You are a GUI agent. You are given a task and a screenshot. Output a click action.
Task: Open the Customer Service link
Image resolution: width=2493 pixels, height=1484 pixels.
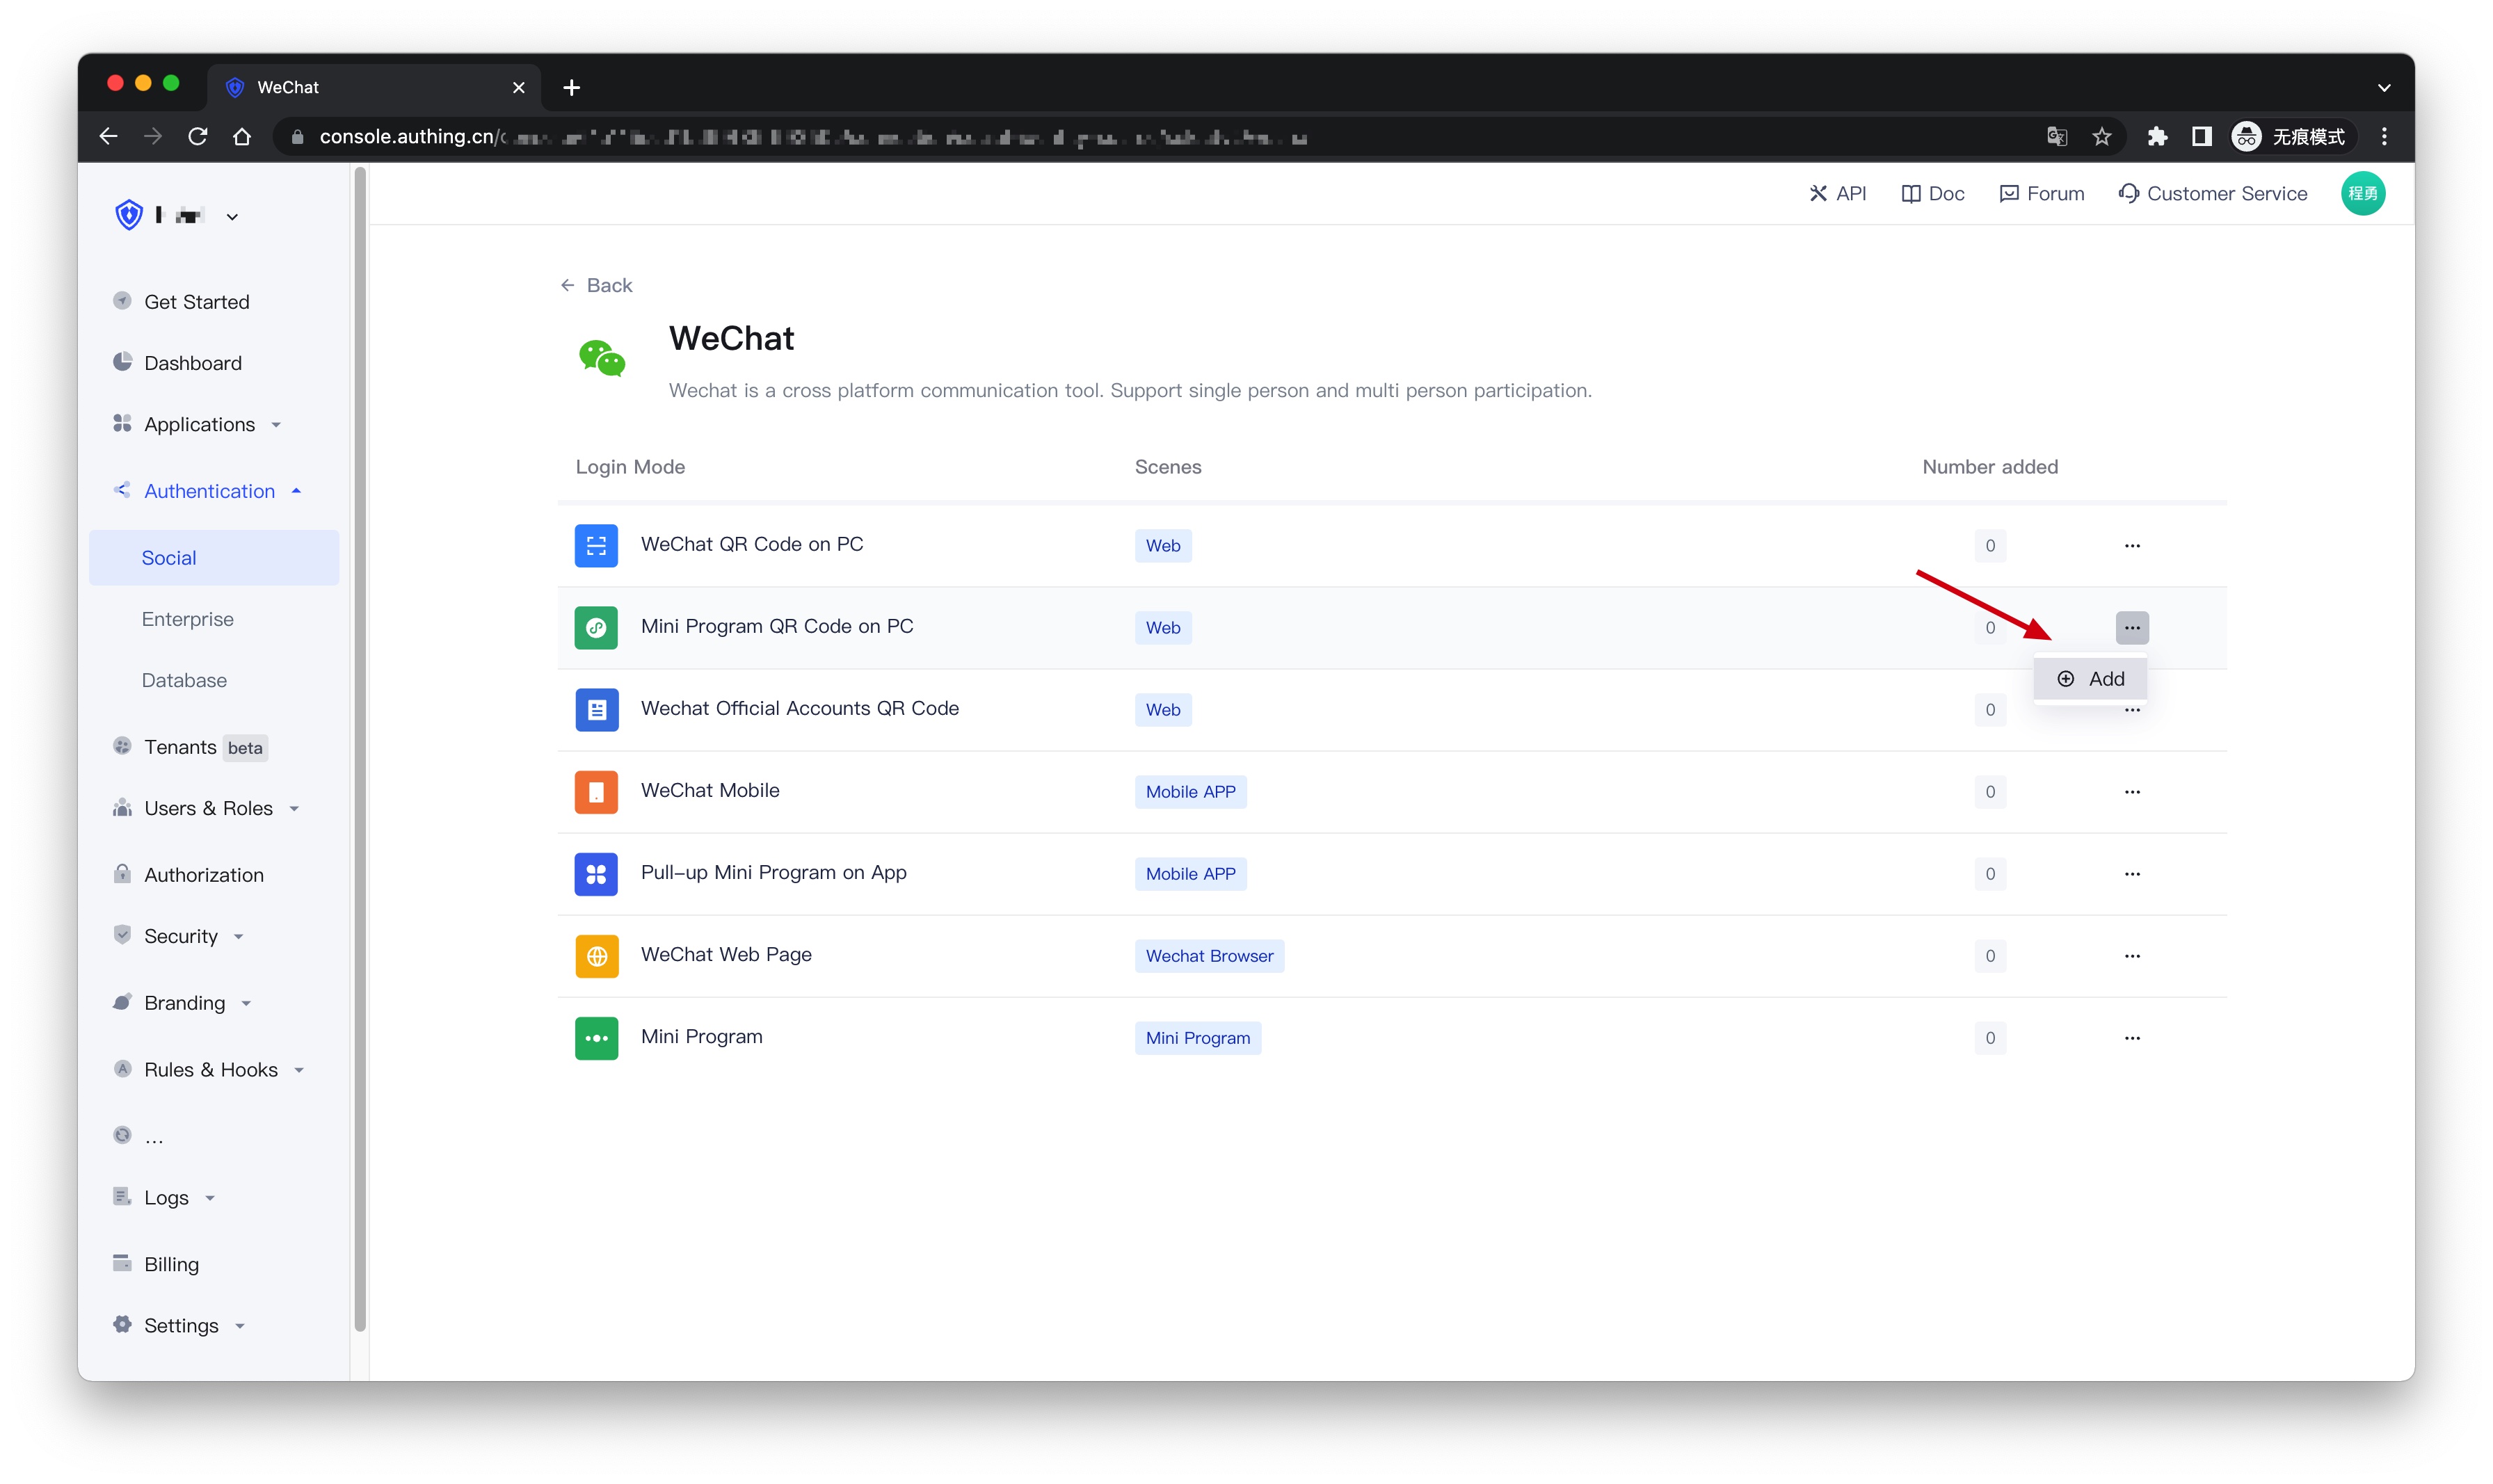[2212, 193]
